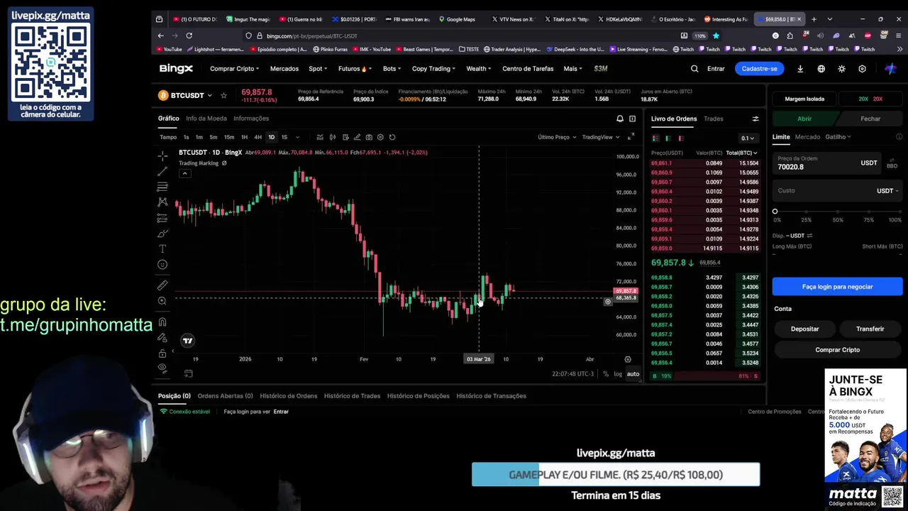
Task: Open the Total(BTC) column dropdown
Action: 743,153
